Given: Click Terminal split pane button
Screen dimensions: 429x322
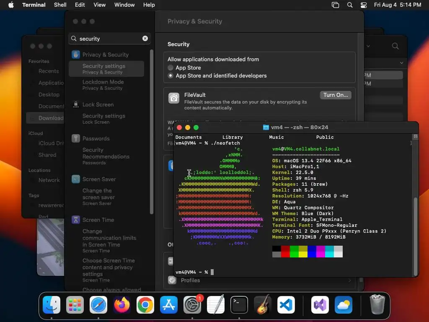Looking at the screenshot, I should [x=415, y=136].
